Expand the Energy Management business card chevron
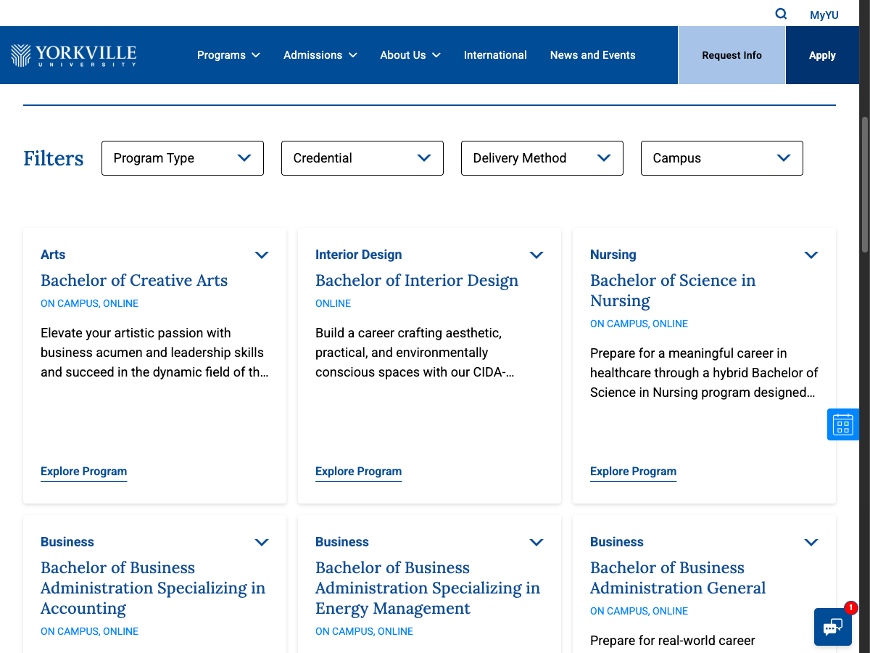 click(536, 542)
